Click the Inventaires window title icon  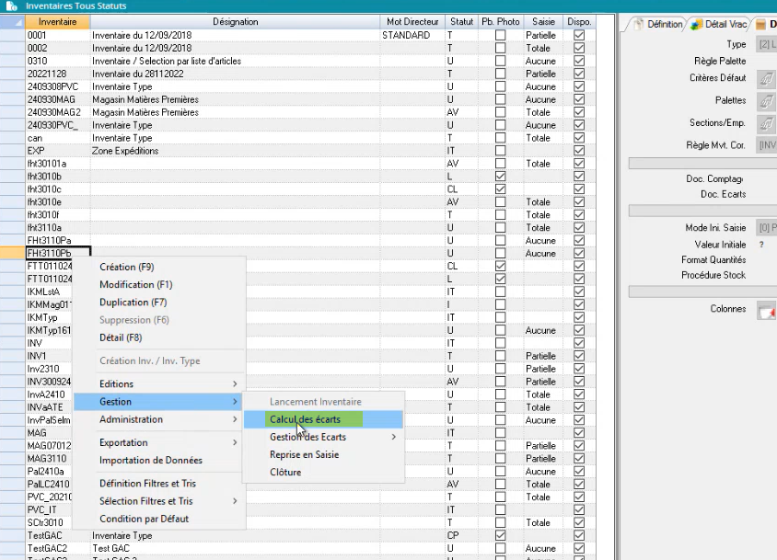[x=12, y=6]
